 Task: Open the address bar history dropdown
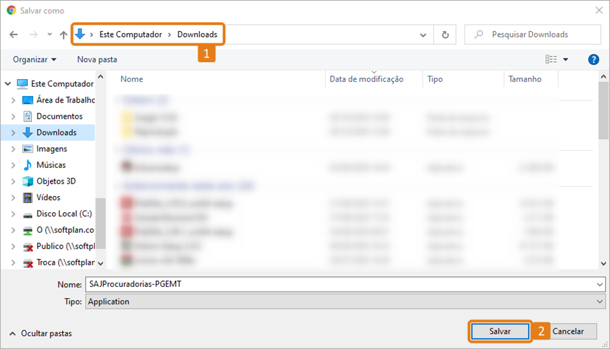424,34
